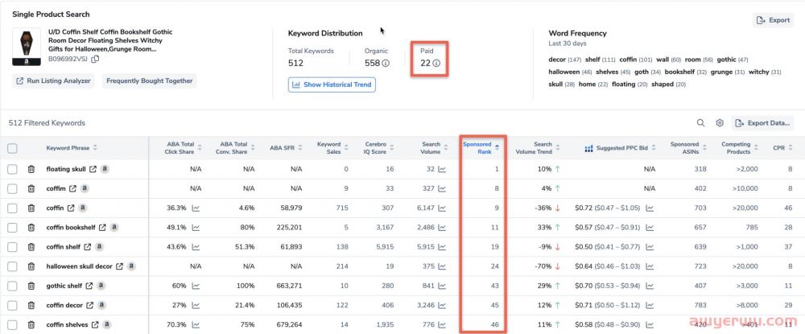Image resolution: width=805 pixels, height=334 pixels.
Task: Click the product thumbnail image
Action: 27,47
